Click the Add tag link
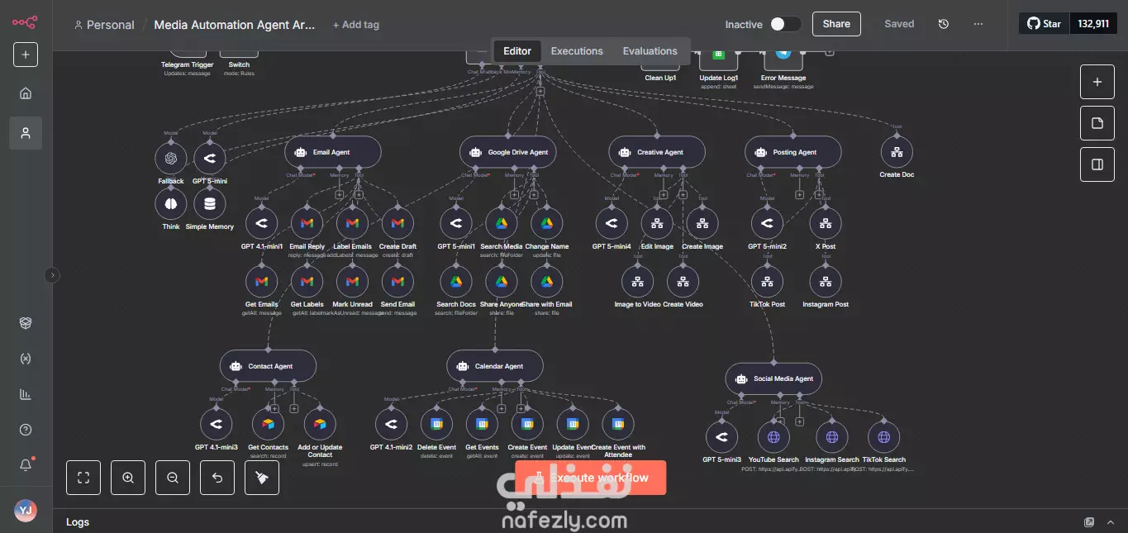Viewport: 1128px width, 533px height. coord(355,25)
